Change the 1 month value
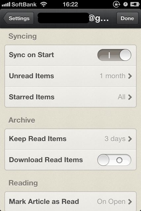This screenshot has height=211, width=141. pyautogui.click(x=113, y=76)
